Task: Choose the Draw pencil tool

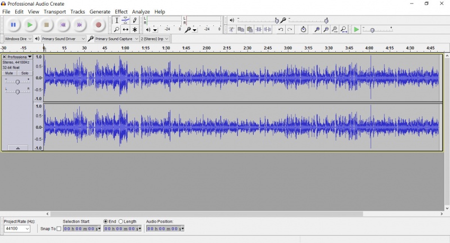Action: [x=135, y=20]
